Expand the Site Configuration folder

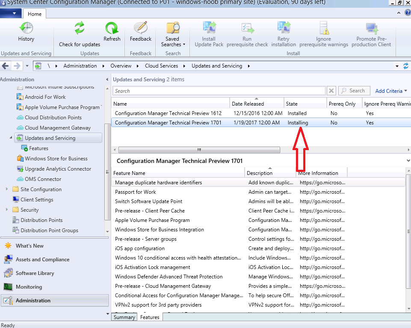7,189
